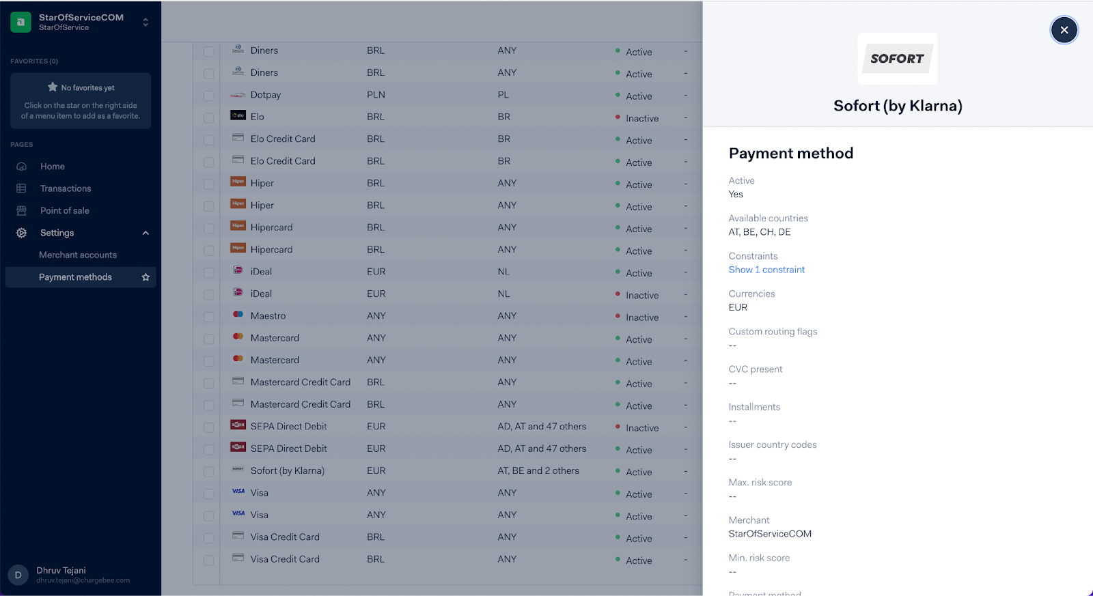The height and width of the screenshot is (596, 1093).
Task: Click the Settings gear icon
Action: [x=21, y=233]
